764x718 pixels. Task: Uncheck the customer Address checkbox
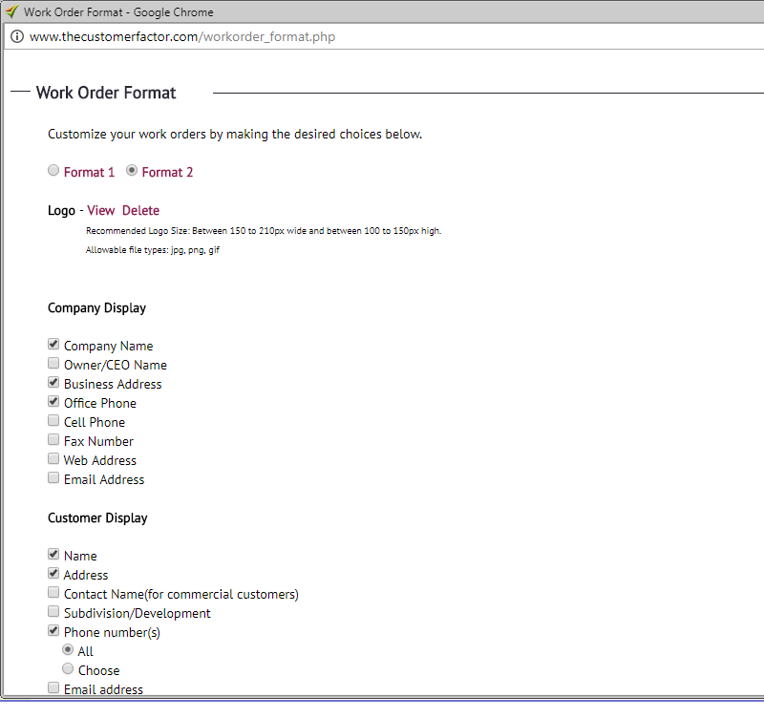(x=53, y=573)
